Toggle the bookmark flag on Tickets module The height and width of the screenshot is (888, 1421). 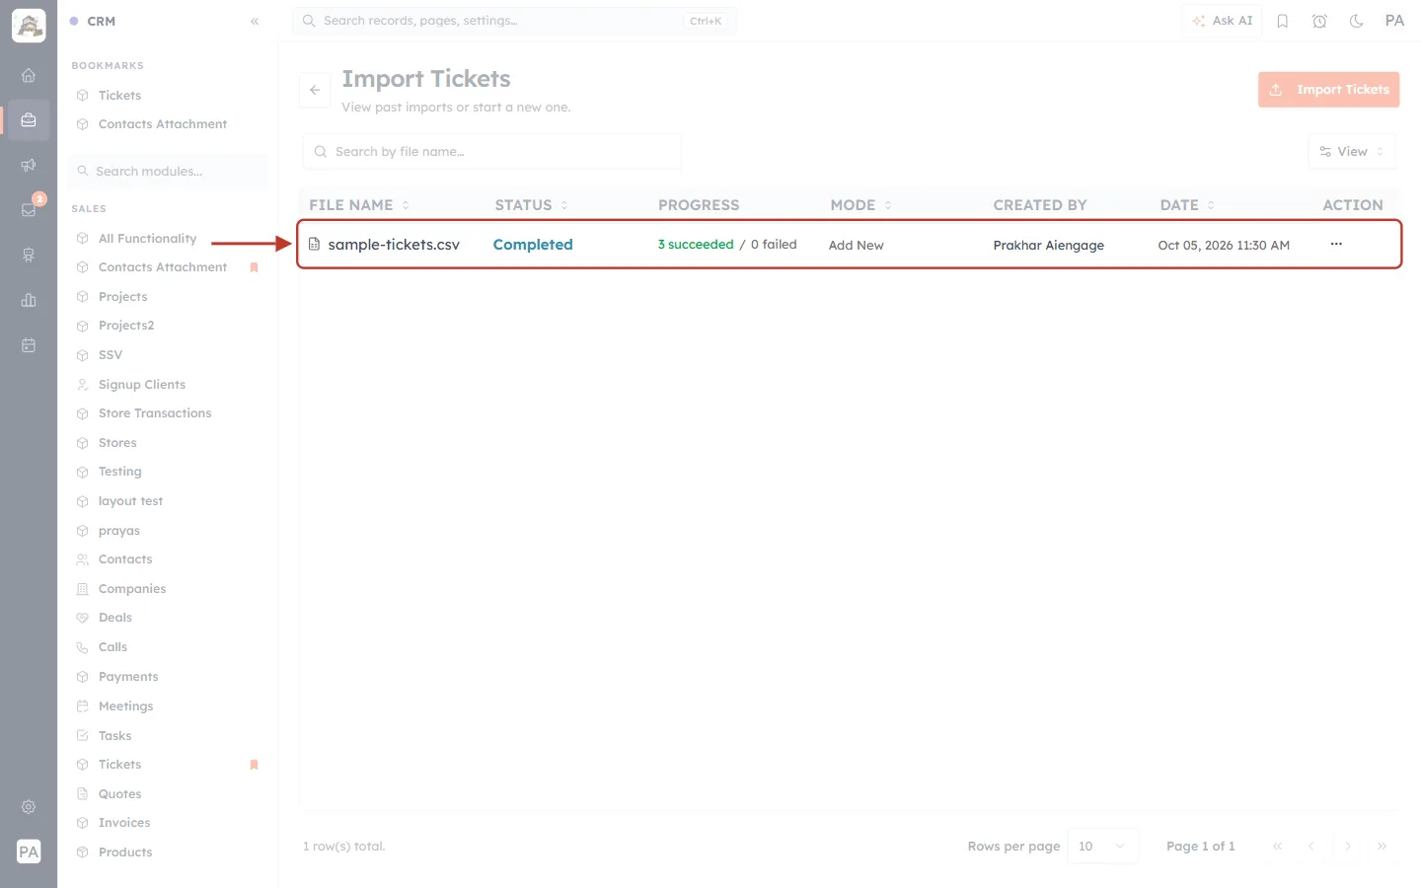pyautogui.click(x=254, y=765)
